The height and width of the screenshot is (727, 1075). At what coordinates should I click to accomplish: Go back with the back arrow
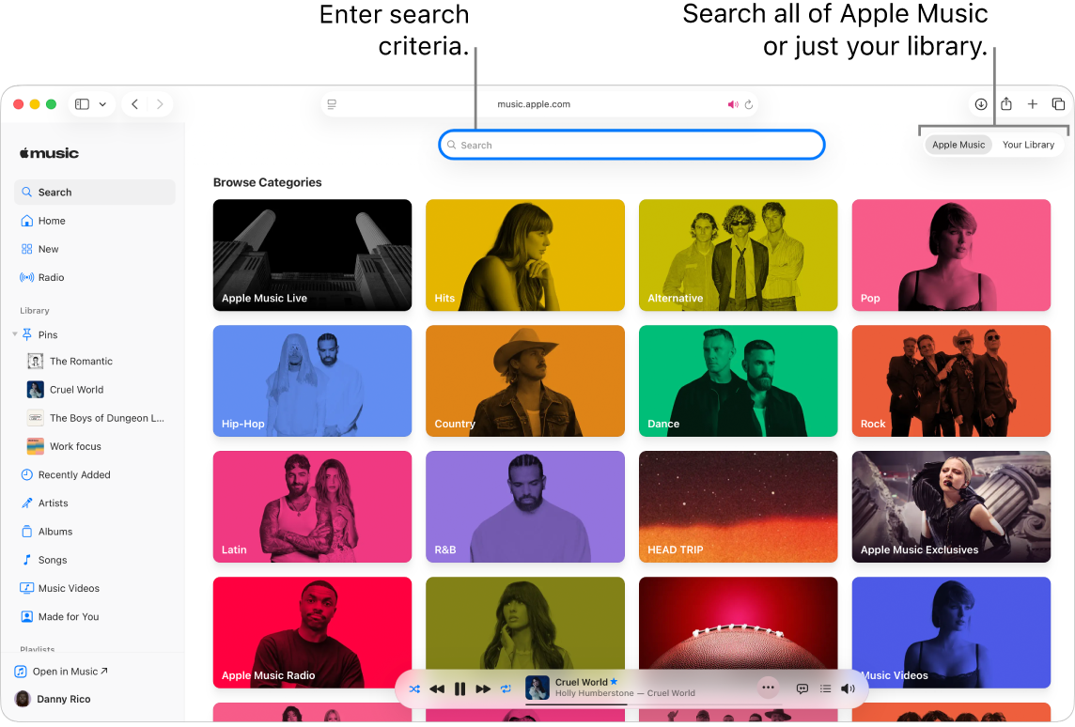click(x=135, y=104)
